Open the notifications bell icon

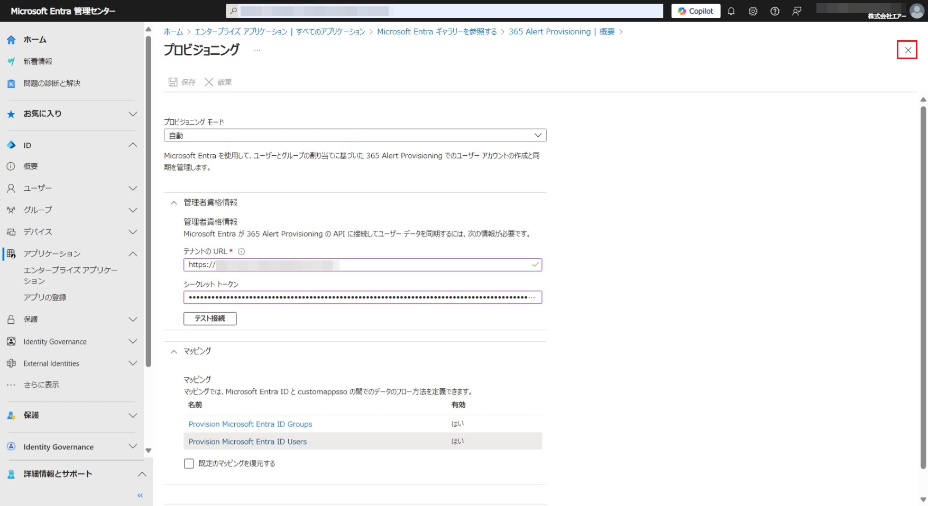tap(731, 11)
